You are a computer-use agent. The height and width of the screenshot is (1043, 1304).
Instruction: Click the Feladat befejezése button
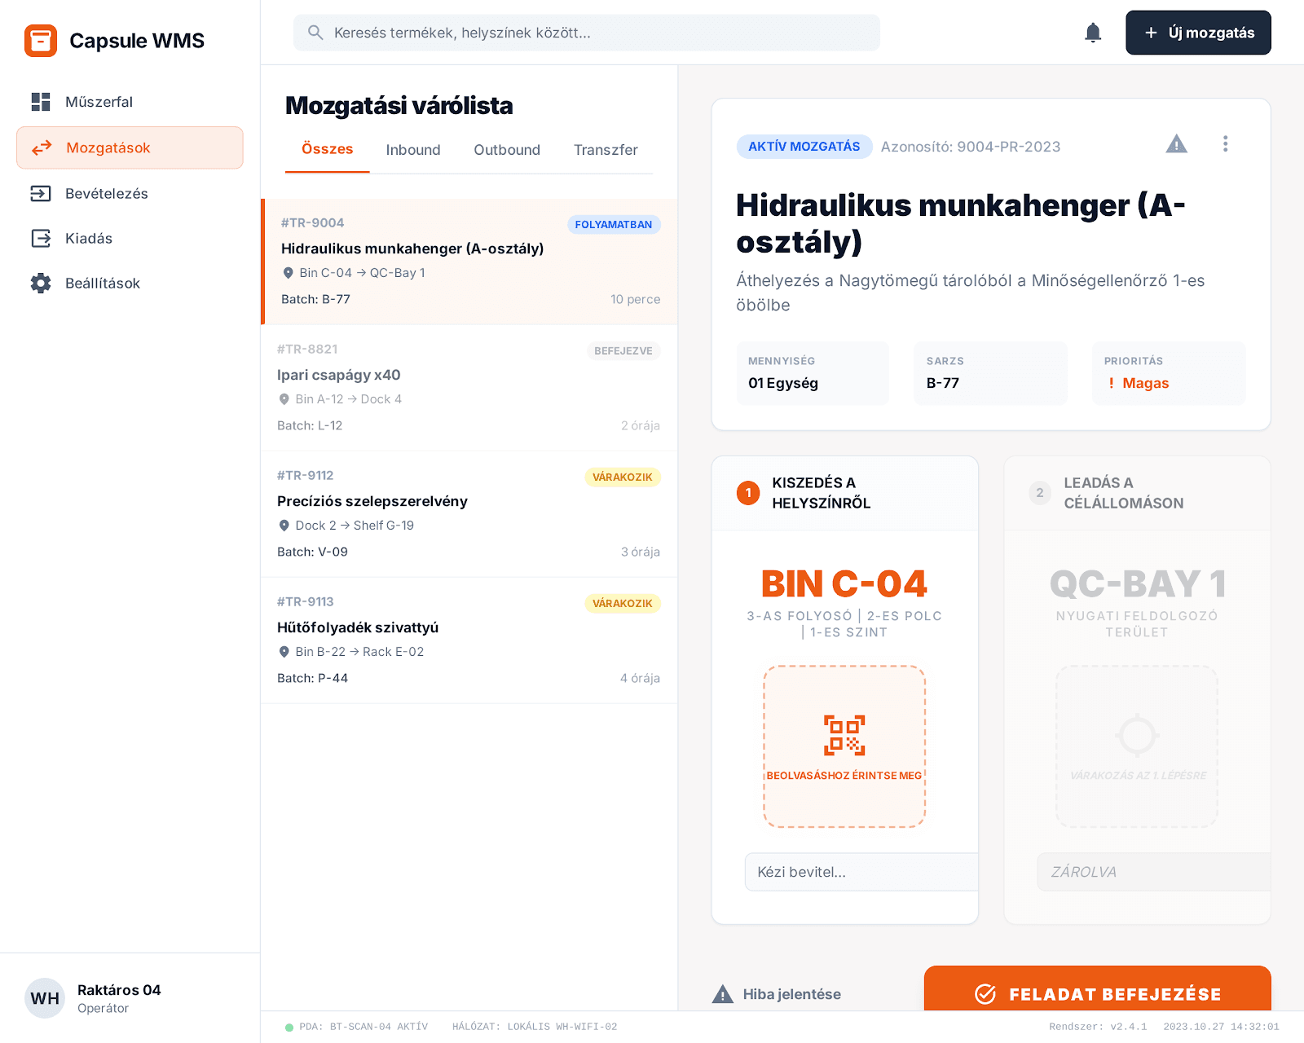coord(1097,993)
